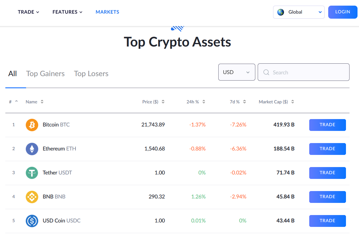Click the Tether coin icon
The image size is (359, 234).
(32, 173)
